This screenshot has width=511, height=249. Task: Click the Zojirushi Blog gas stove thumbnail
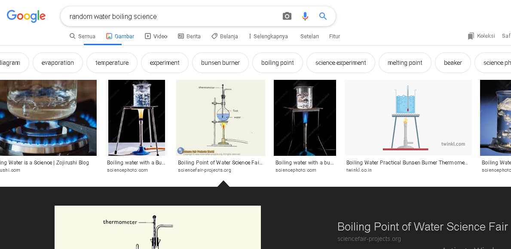[x=48, y=118]
